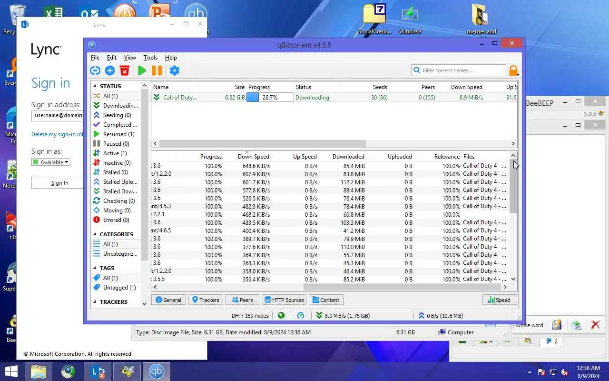The height and width of the screenshot is (381, 609).
Task: Select Stalled (0) status filter
Action: [116, 172]
